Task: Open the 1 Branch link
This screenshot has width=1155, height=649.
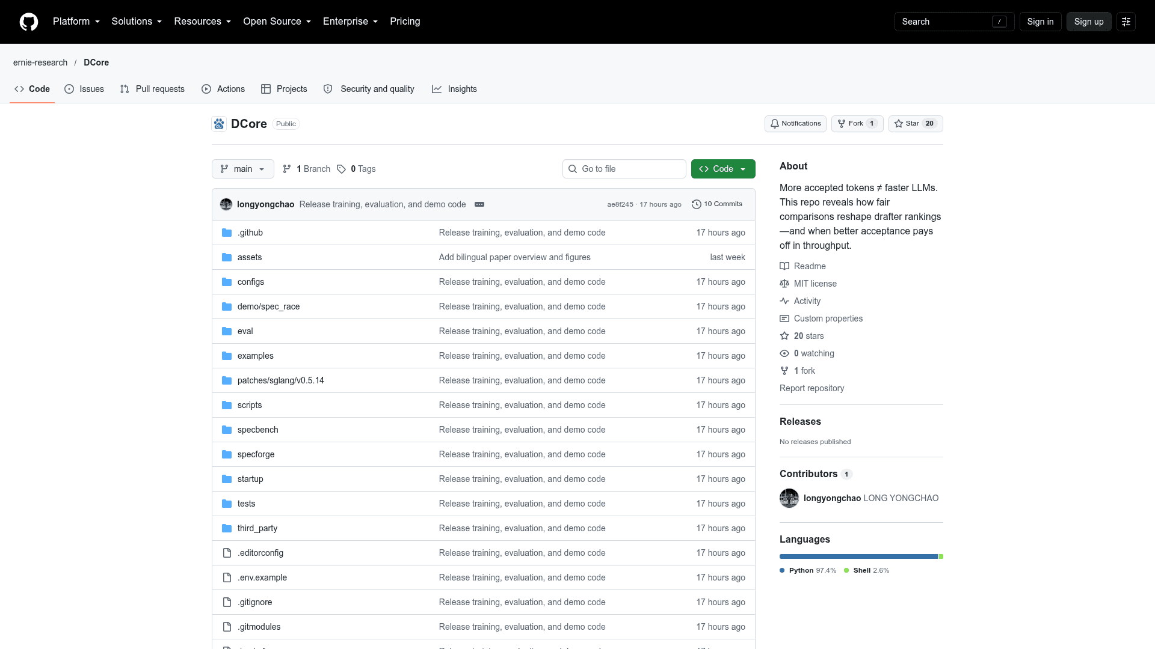Action: coord(306,169)
